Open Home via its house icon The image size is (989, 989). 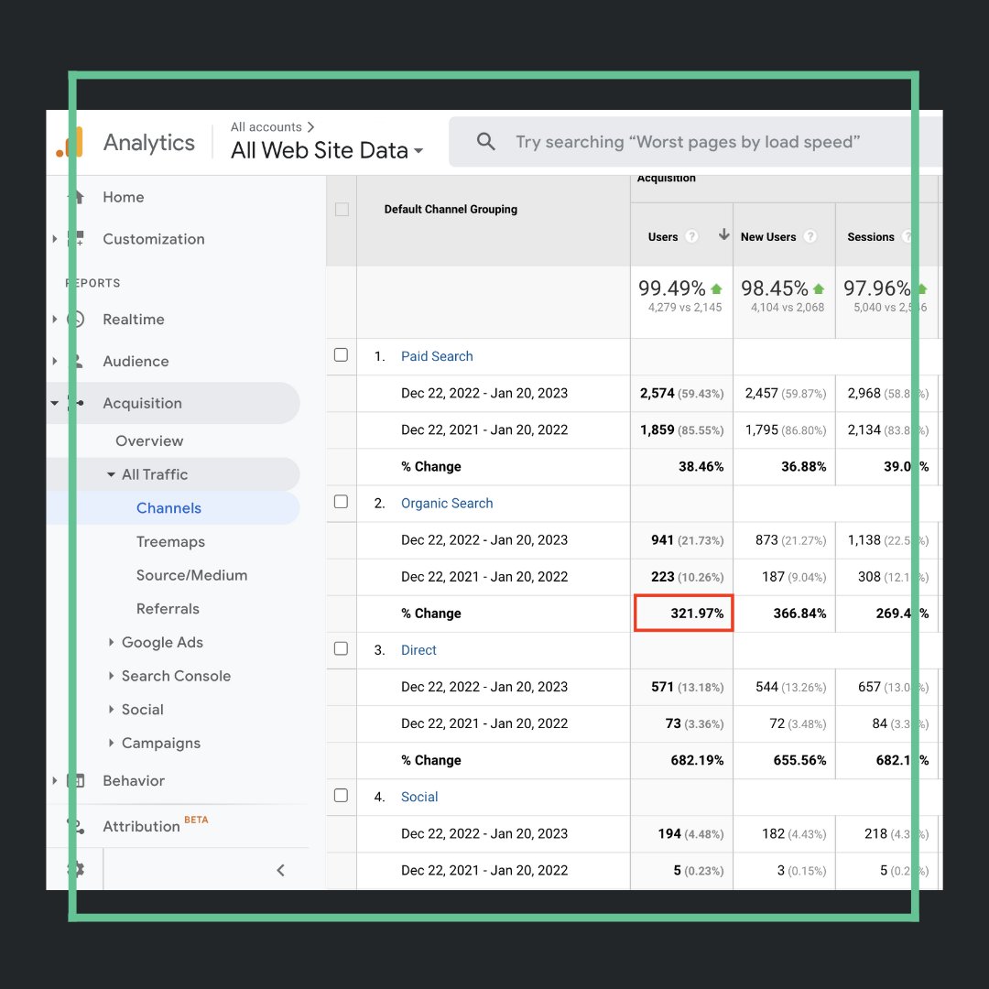click(x=76, y=197)
